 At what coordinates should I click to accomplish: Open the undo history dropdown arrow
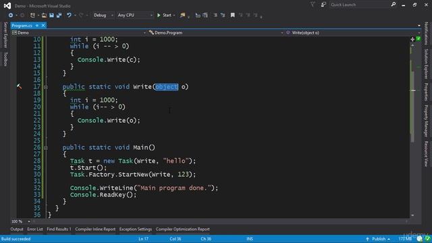click(x=75, y=16)
